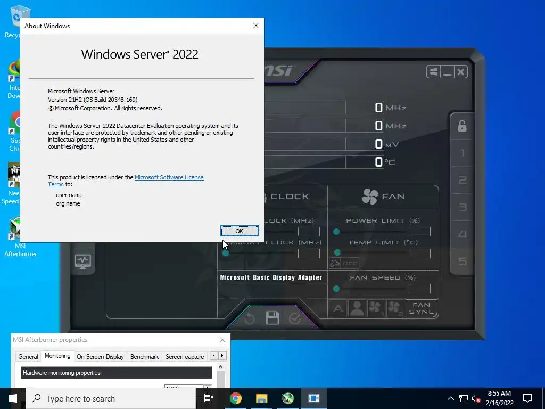Enable auto fan speed (A) button

tap(338, 308)
